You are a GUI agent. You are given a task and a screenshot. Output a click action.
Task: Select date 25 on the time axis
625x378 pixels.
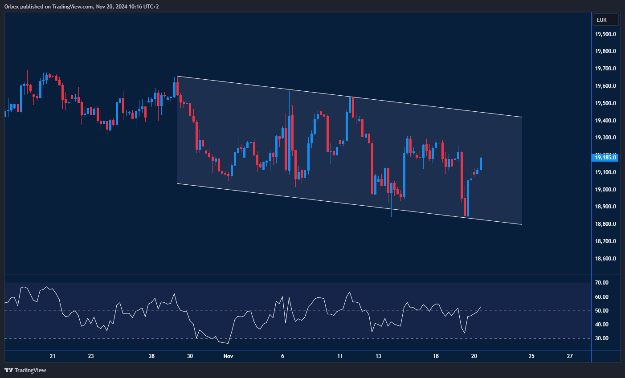531,356
